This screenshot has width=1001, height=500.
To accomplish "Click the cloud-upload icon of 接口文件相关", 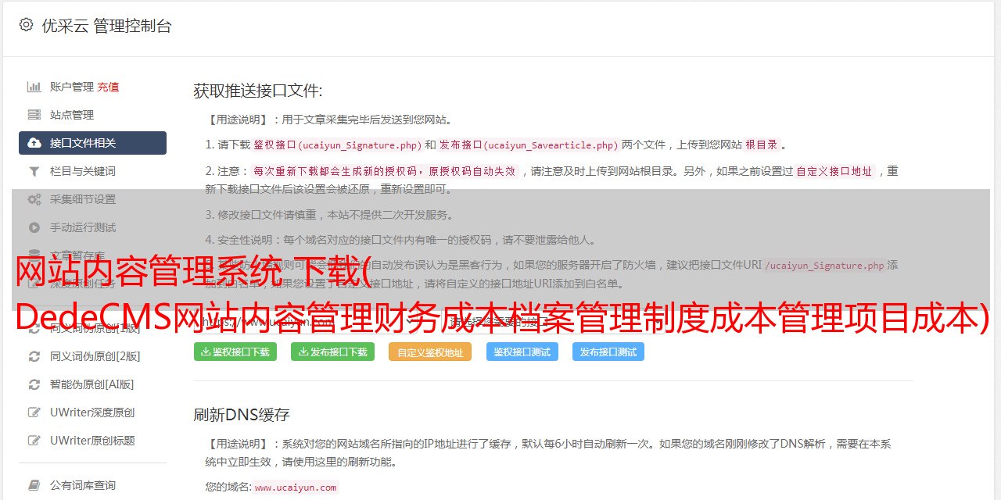I will coord(34,143).
